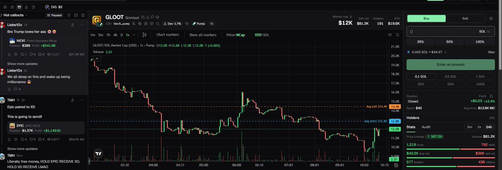Viewport: 502px width, 170px height.
Task: Toggle the Paused feed button
Action: [54, 15]
